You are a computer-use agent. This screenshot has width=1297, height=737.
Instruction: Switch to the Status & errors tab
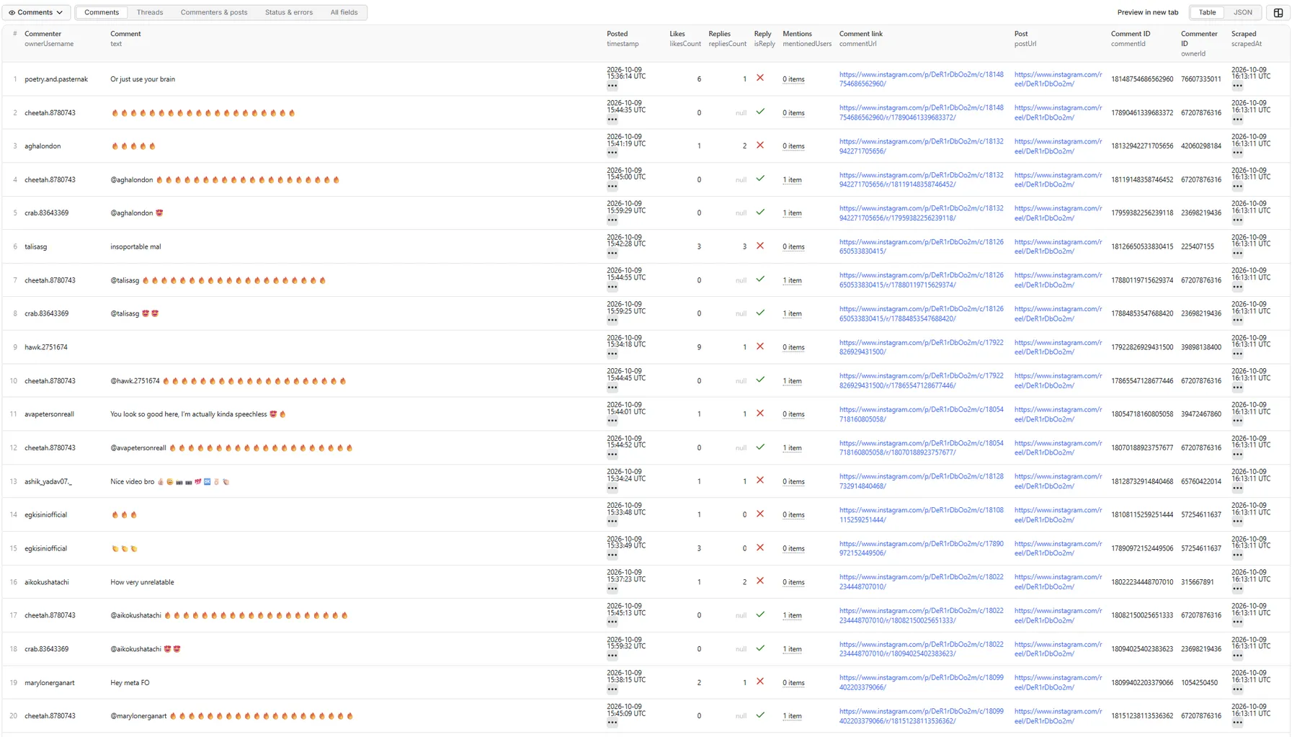[289, 12]
